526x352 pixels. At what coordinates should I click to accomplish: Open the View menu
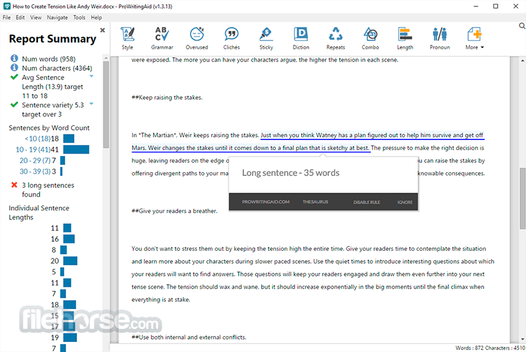pyautogui.click(x=35, y=17)
